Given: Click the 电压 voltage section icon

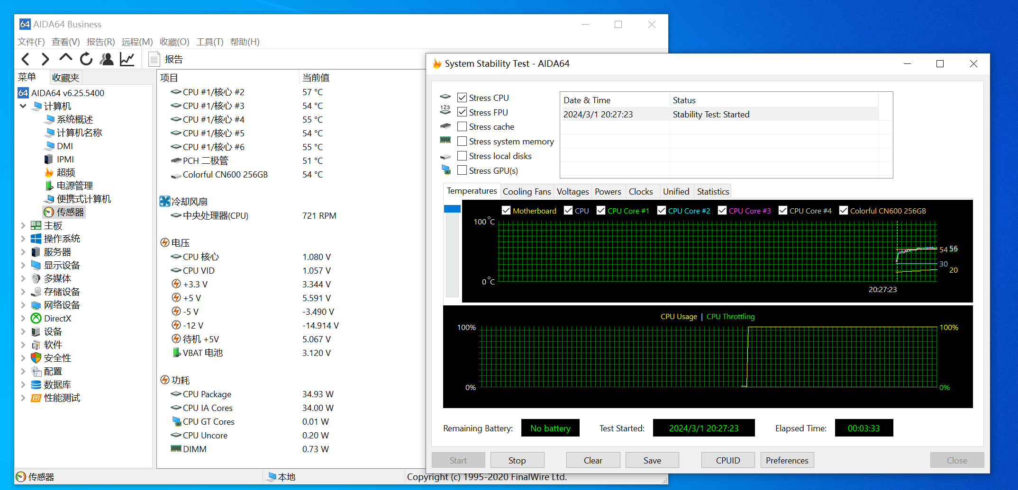Looking at the screenshot, I should (164, 242).
